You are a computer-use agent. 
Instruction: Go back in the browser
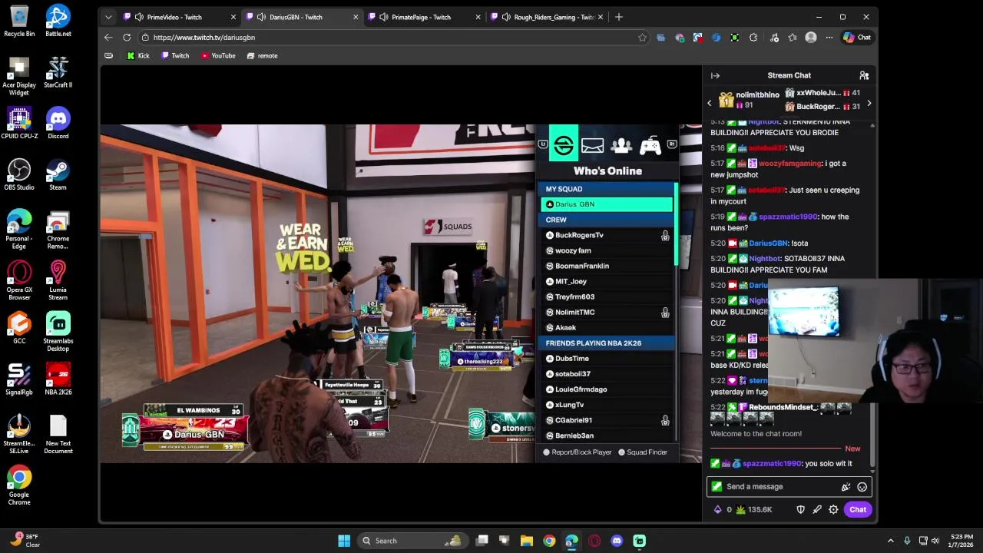(x=108, y=37)
